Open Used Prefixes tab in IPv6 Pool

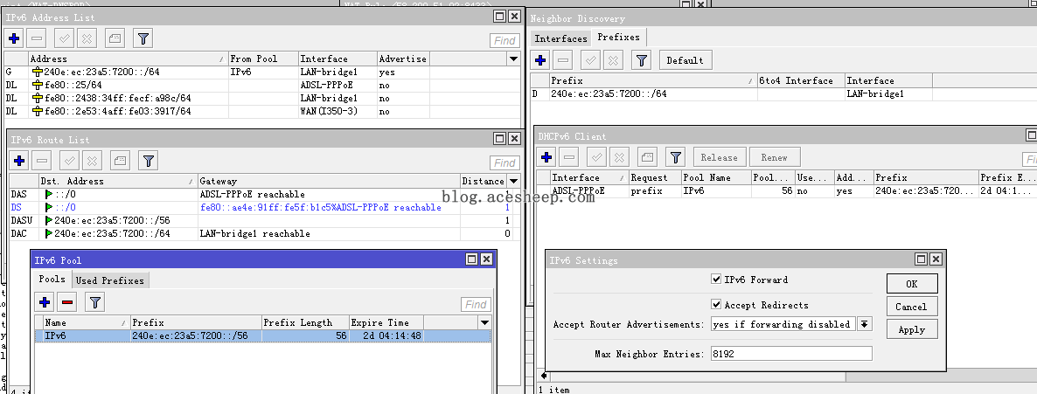[110, 280]
